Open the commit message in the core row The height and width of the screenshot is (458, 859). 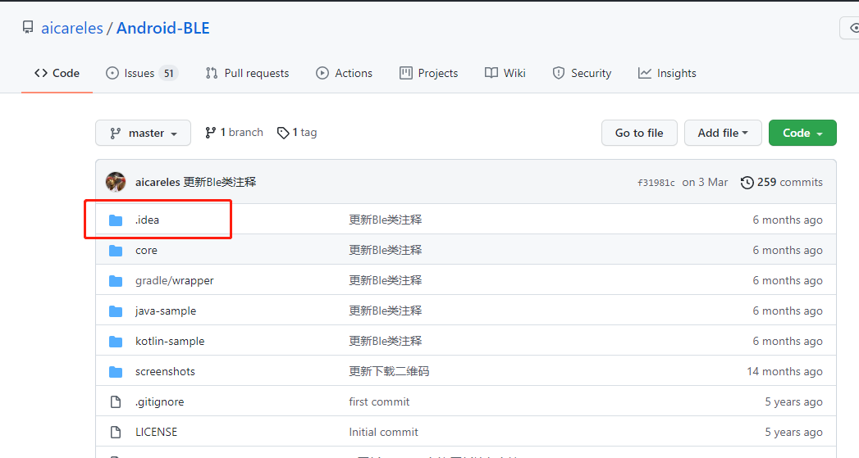[385, 250]
